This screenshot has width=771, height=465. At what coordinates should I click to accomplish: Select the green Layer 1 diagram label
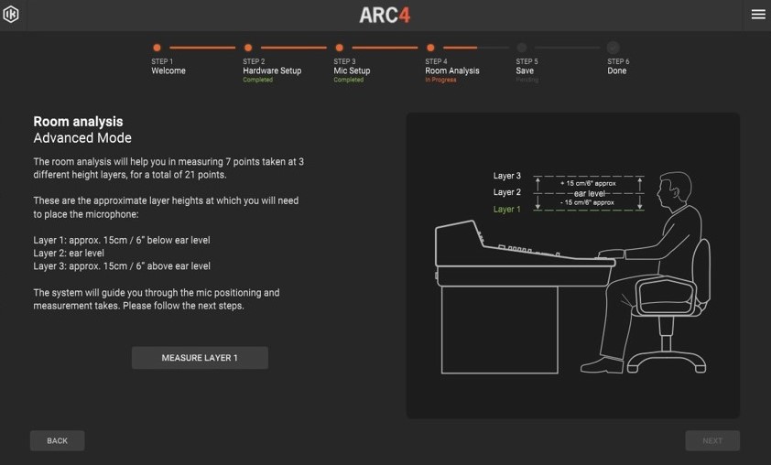(x=506, y=210)
